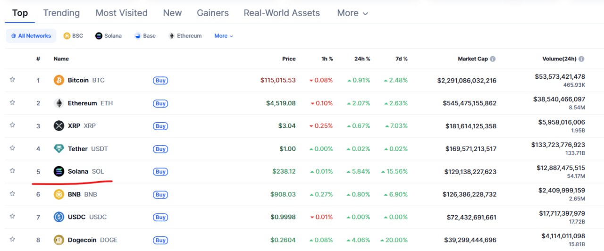Star the USDC row

tap(12, 216)
